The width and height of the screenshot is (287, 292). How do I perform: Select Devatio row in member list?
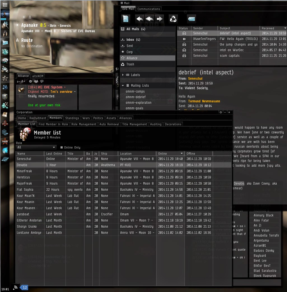[123, 165]
